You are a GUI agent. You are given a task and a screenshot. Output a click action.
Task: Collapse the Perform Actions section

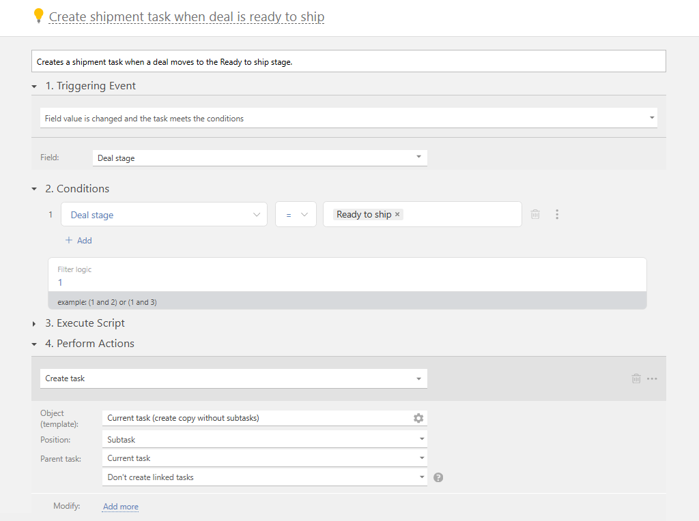pyautogui.click(x=35, y=344)
